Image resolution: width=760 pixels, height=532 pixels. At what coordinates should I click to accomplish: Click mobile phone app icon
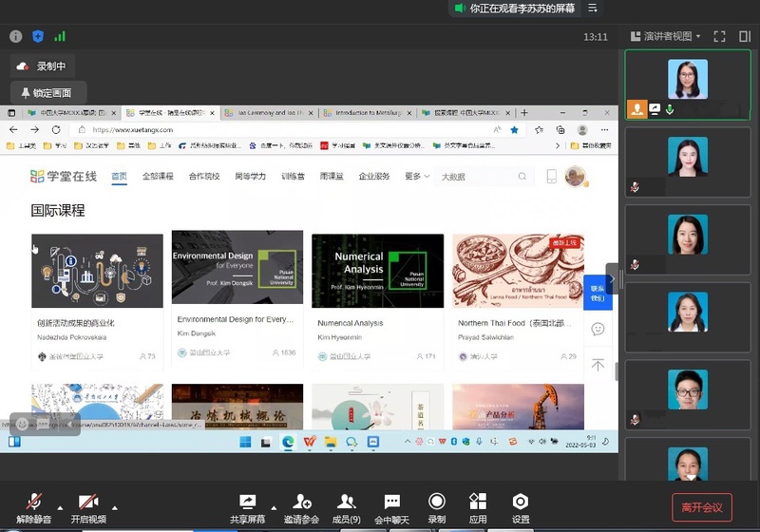(552, 177)
